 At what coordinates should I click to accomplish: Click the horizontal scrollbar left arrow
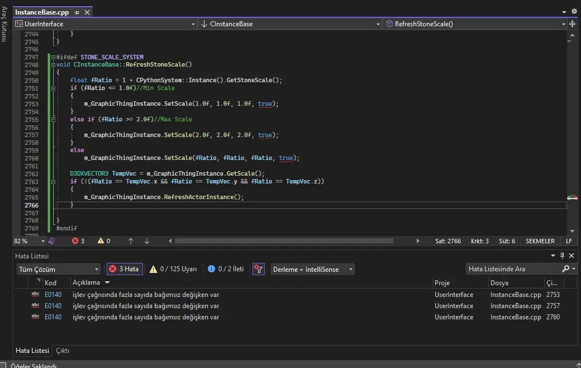point(170,241)
